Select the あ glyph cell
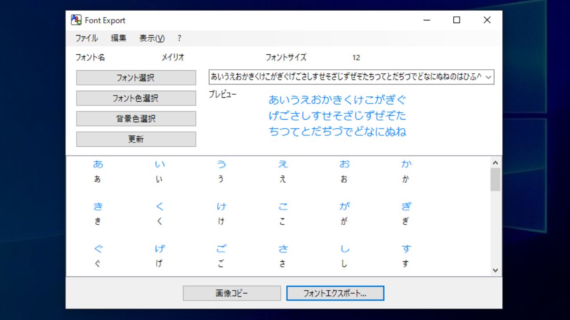The height and width of the screenshot is (320, 570). tap(98, 172)
